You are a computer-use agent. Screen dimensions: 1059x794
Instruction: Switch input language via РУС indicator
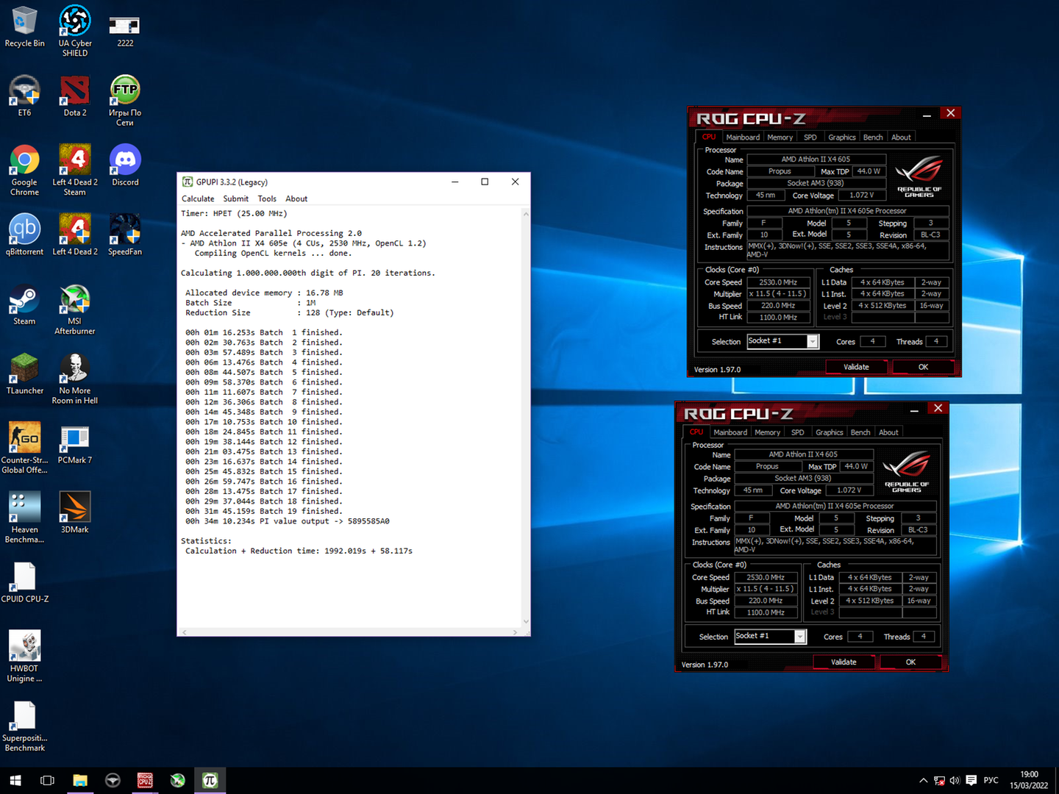[x=991, y=780]
